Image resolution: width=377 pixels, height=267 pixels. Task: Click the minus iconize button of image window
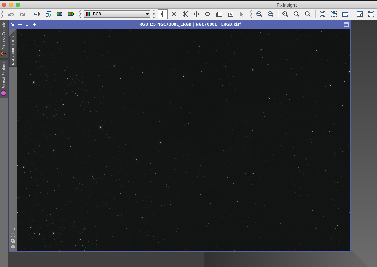pos(20,25)
